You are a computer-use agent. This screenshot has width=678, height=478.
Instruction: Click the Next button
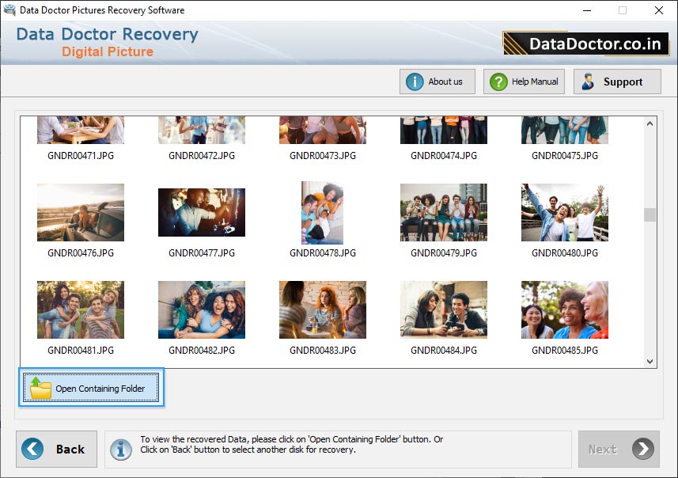[x=619, y=449]
